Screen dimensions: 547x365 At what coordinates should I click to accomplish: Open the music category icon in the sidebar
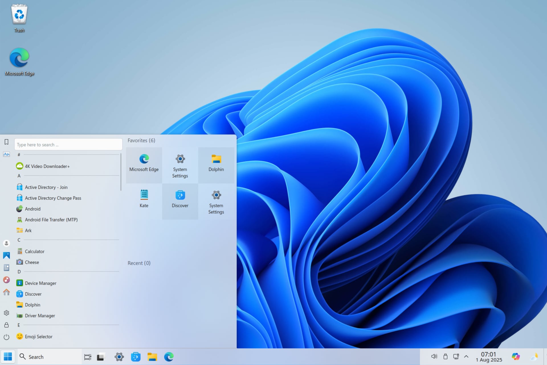click(x=6, y=280)
